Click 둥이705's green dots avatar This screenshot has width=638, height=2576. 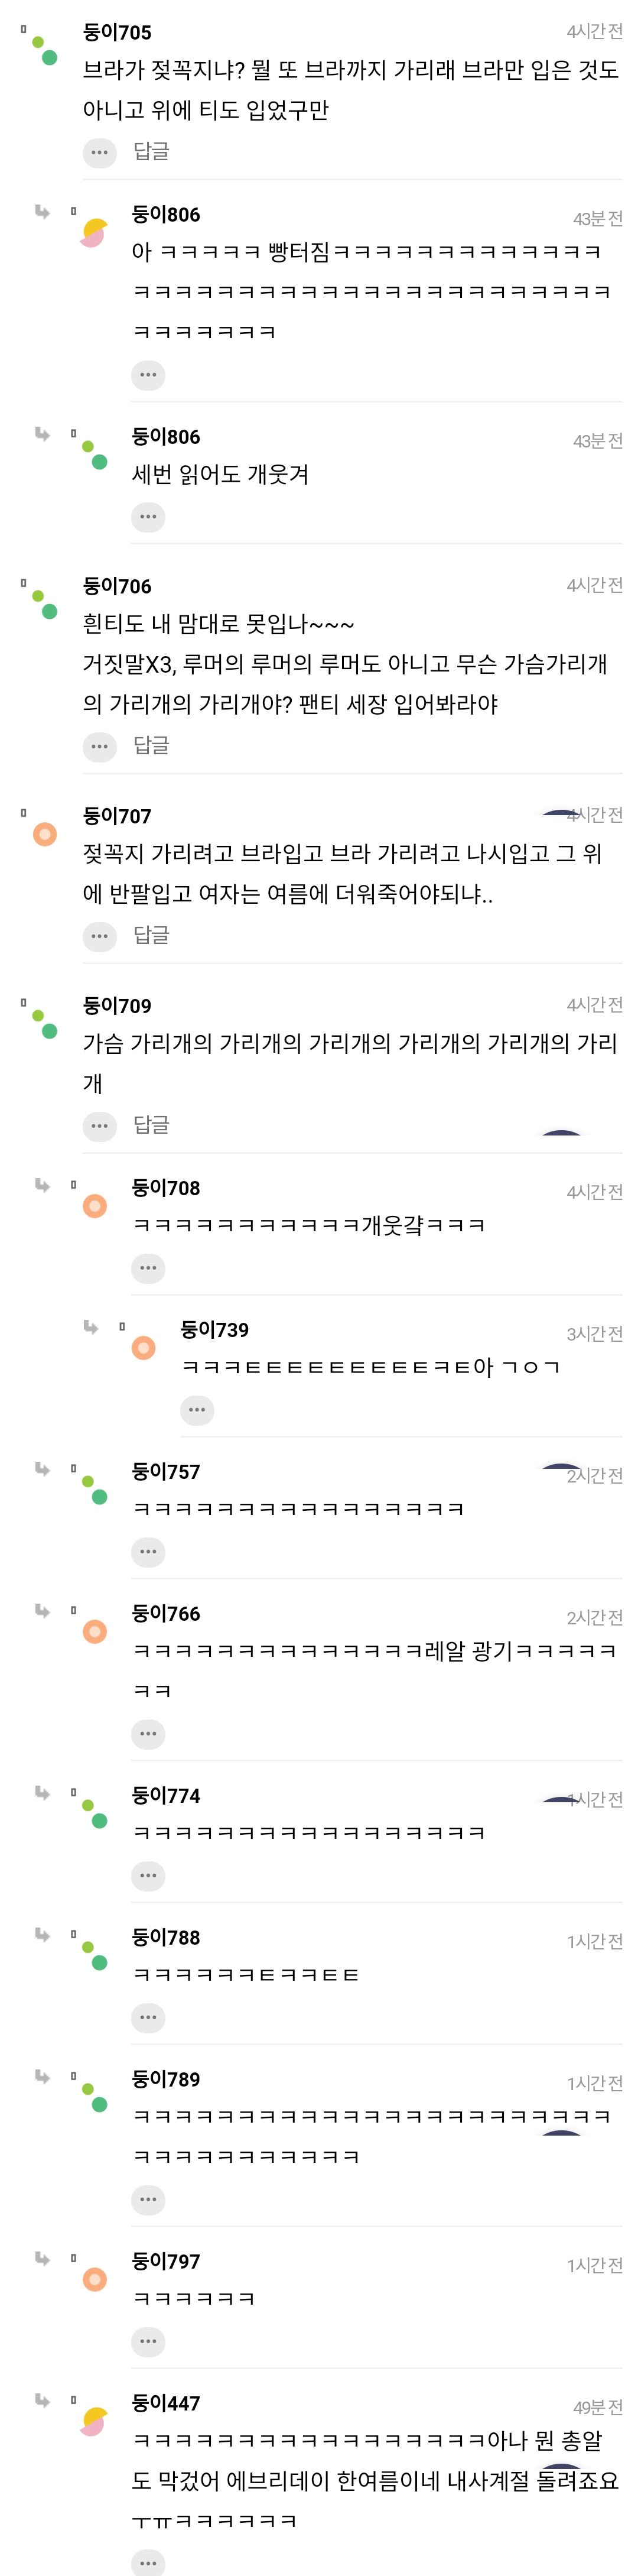pyautogui.click(x=44, y=50)
